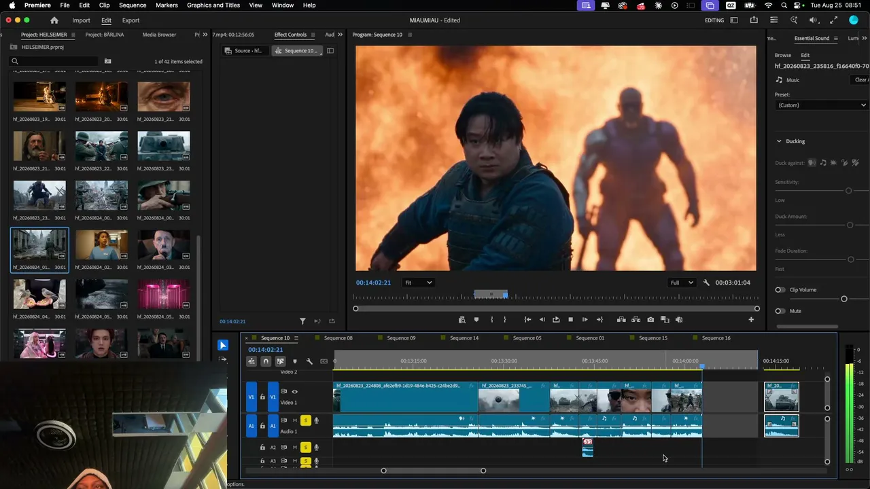Collapse the Ducking section
This screenshot has width=870, height=489.
point(779,141)
